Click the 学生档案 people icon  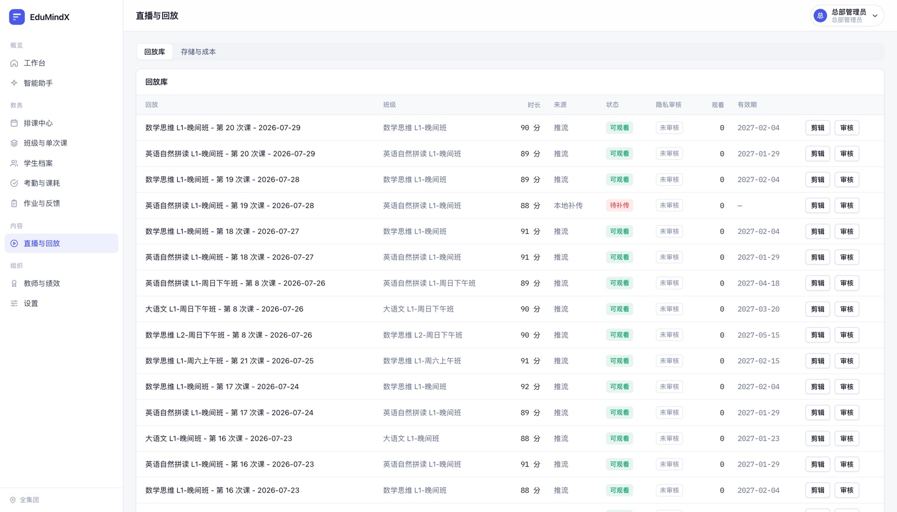point(14,163)
